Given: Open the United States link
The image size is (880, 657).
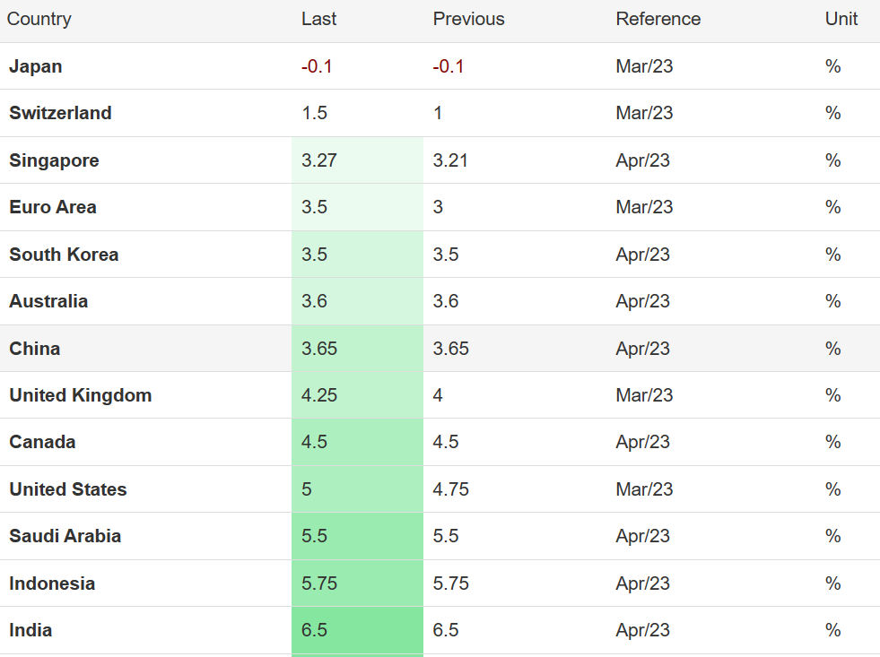Looking at the screenshot, I should [68, 489].
